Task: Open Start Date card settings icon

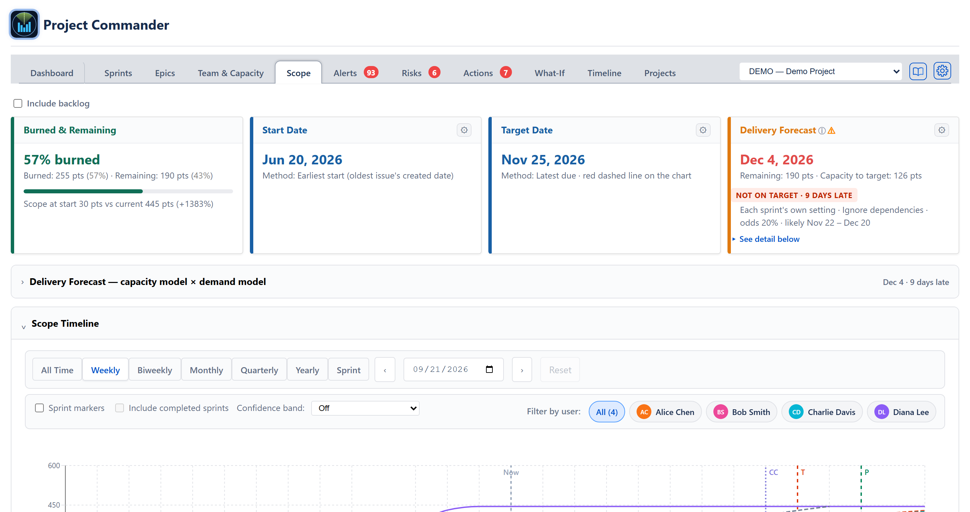Action: click(x=464, y=130)
